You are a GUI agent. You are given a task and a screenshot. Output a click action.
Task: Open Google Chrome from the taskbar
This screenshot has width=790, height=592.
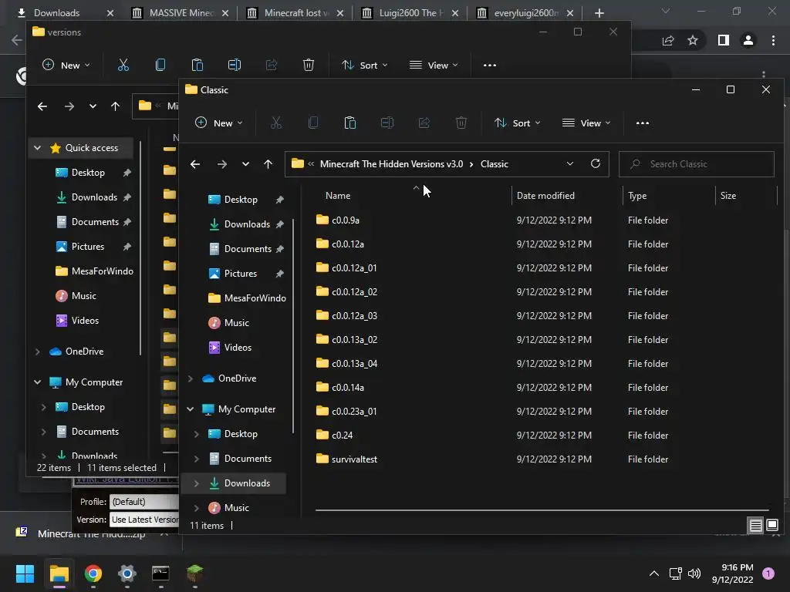pyautogui.click(x=93, y=573)
